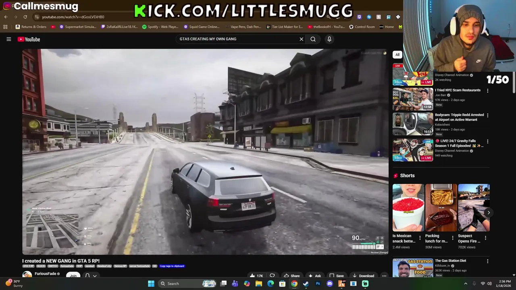The width and height of the screenshot is (516, 290).
Task: Clear the search box with the X
Action: click(x=301, y=39)
